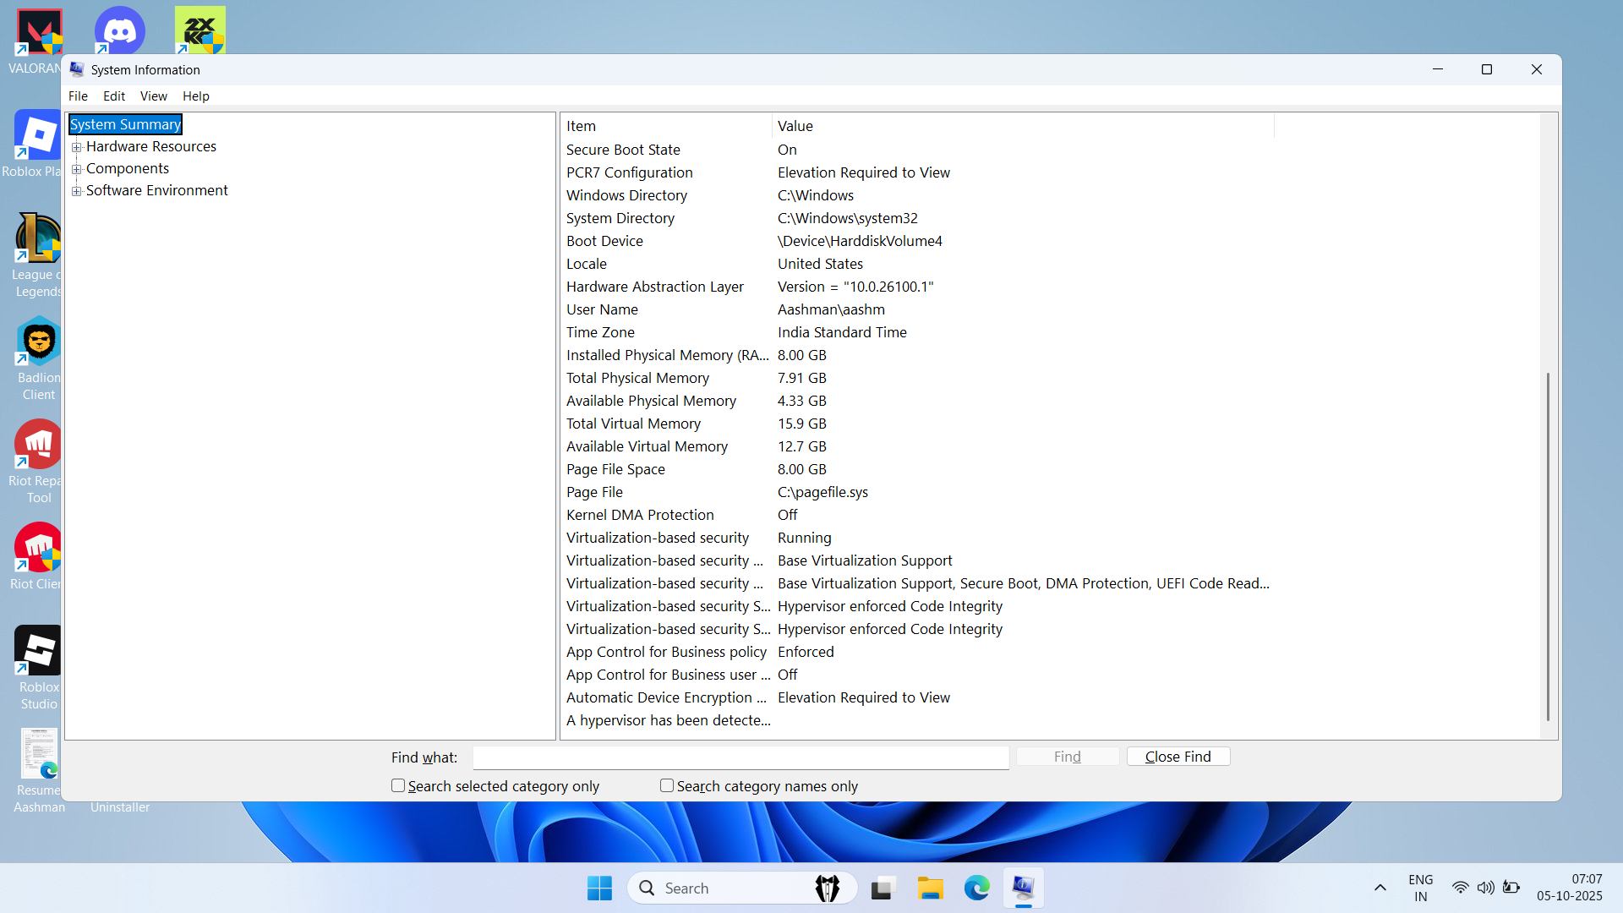The height and width of the screenshot is (913, 1623).
Task: Open the volume speaker tray icon
Action: 1485,888
